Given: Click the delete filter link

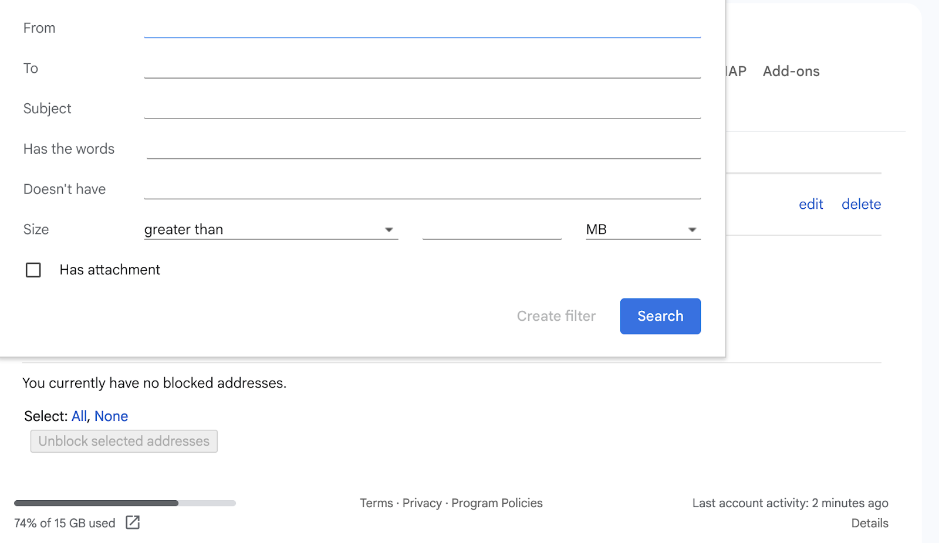Looking at the screenshot, I should 861,204.
